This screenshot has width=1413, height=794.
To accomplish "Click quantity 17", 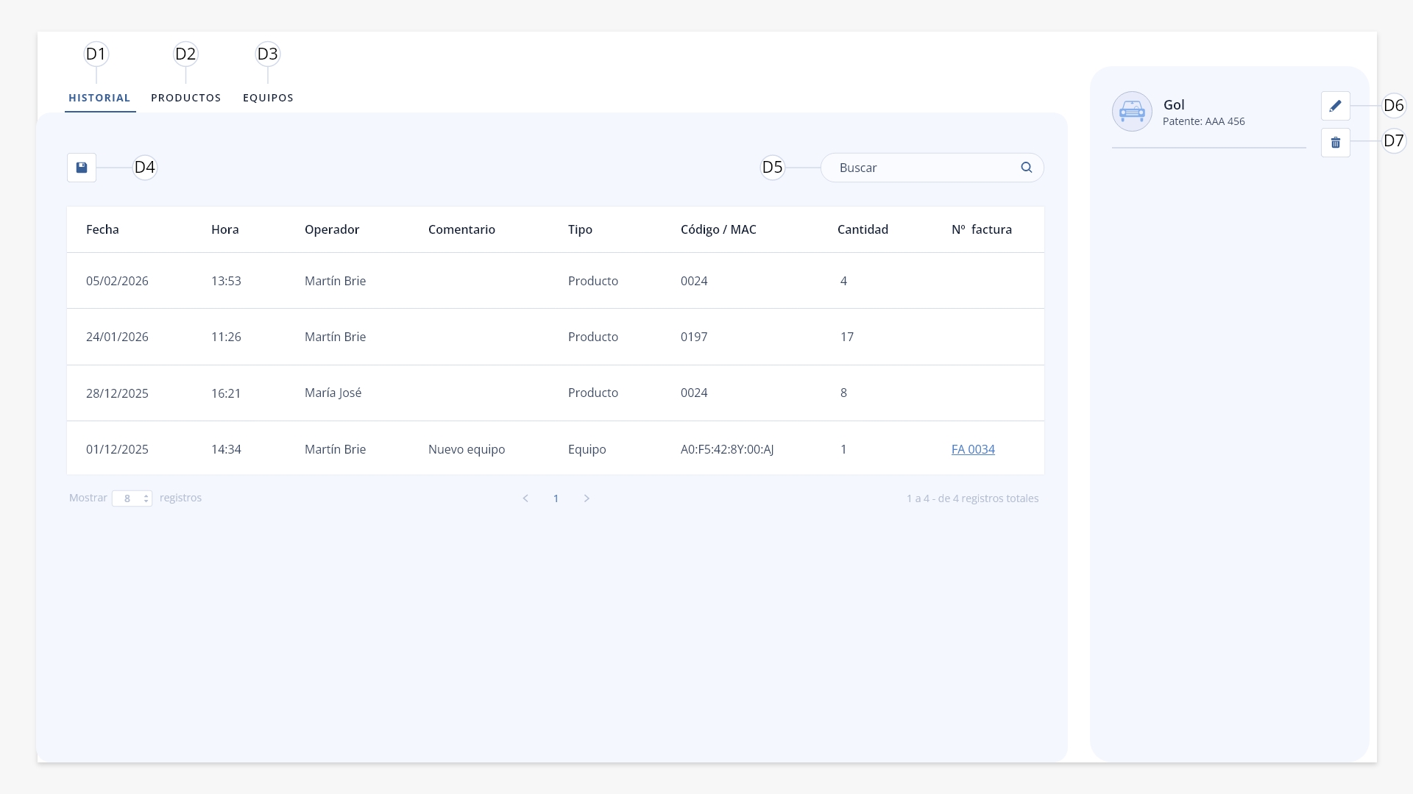I will pos(847,337).
